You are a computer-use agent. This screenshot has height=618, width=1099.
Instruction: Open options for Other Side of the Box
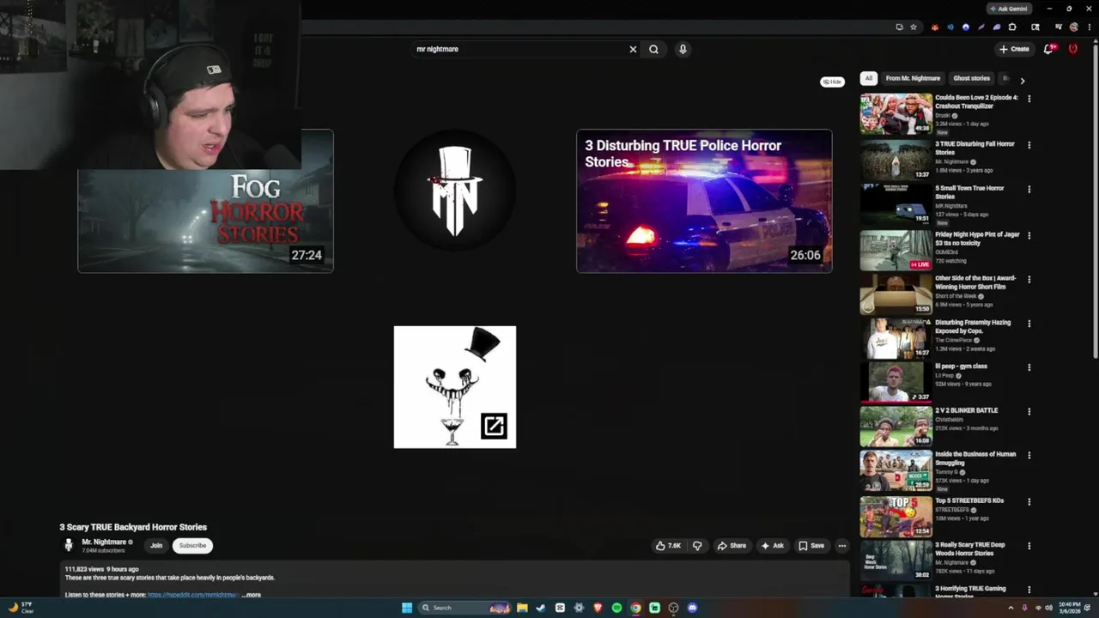(1029, 280)
